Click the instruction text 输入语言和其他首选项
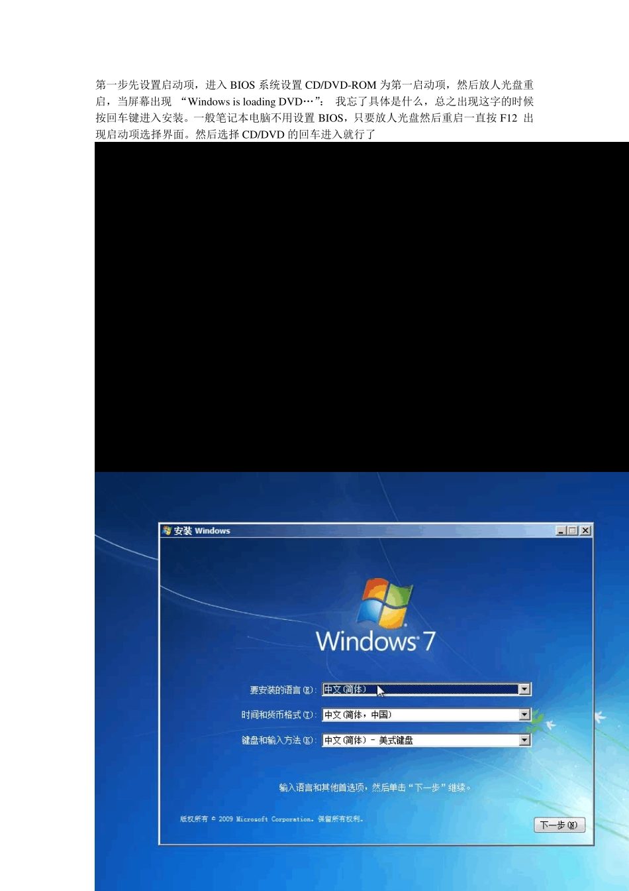Screen dimensions: 629x891 pos(375,788)
